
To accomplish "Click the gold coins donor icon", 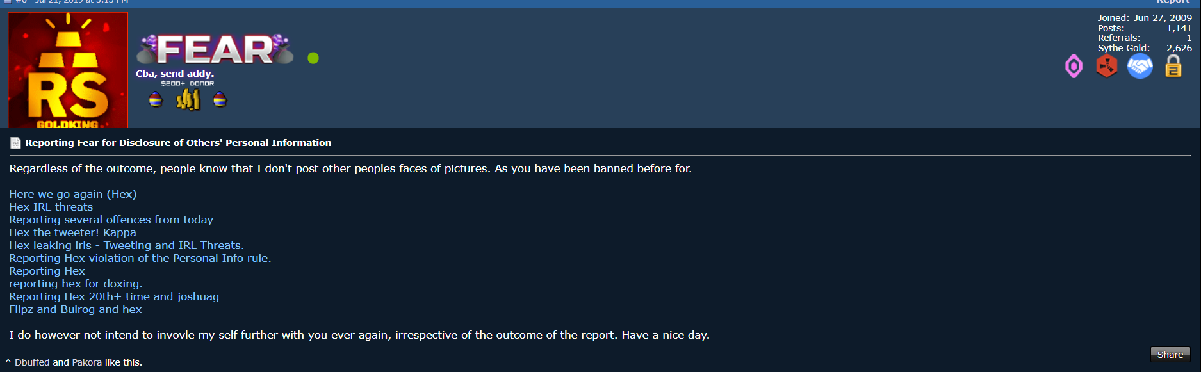I will click(188, 99).
